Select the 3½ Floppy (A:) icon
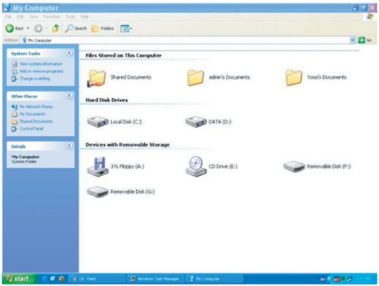Screen dimensions: 379x286 [x=98, y=167]
